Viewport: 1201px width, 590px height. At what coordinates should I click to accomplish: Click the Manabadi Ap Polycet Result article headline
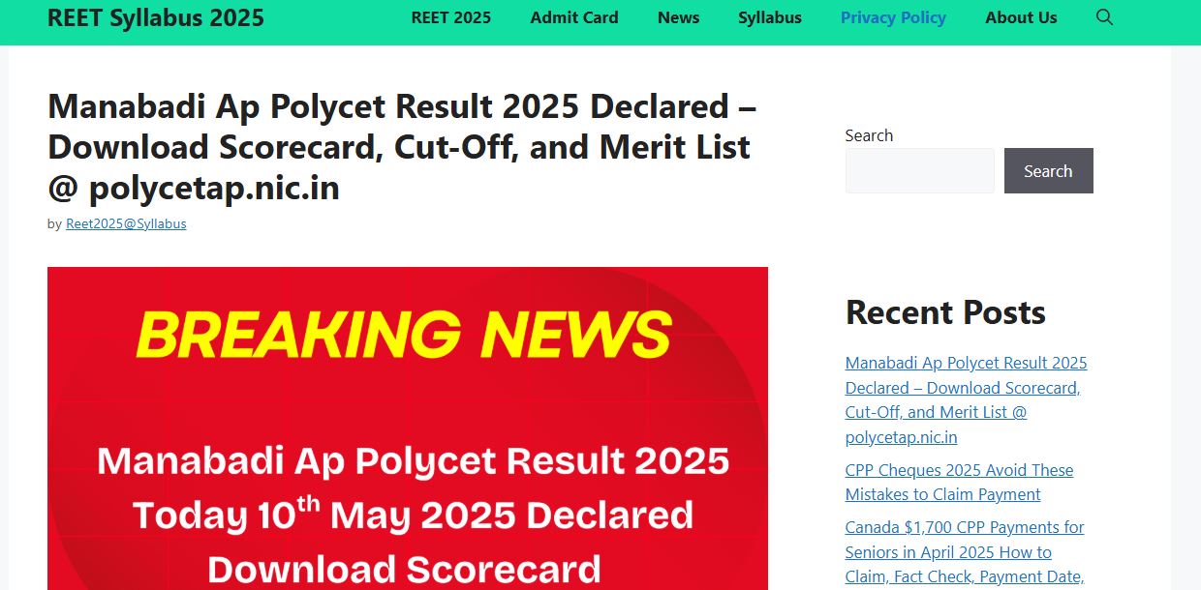(402, 146)
